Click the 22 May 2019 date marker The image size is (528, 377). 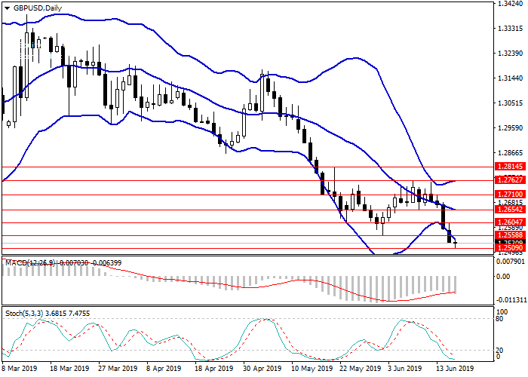tap(358, 369)
